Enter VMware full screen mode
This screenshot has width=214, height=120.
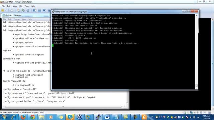coord(44,10)
